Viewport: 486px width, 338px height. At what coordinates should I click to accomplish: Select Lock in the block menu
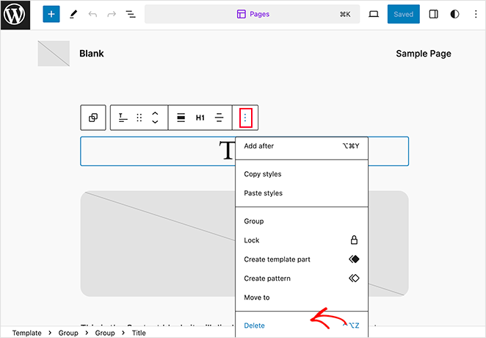pyautogui.click(x=252, y=240)
